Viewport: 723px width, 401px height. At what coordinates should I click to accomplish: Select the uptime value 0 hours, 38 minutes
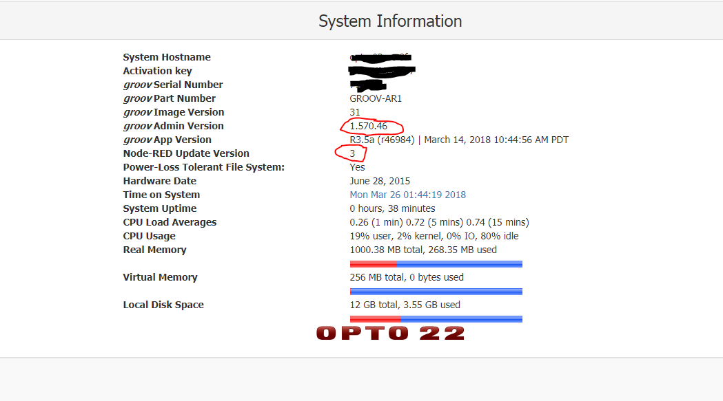pyautogui.click(x=392, y=208)
